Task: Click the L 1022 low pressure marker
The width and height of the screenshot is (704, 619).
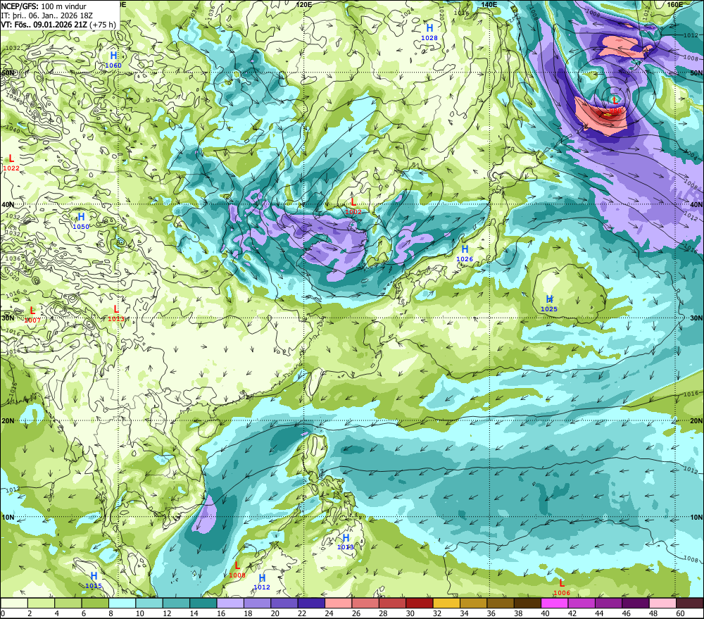Action: point(11,163)
